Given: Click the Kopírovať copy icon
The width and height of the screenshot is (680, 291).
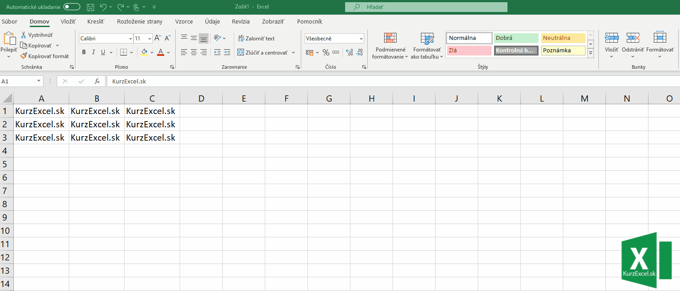Looking at the screenshot, I should 24,45.
